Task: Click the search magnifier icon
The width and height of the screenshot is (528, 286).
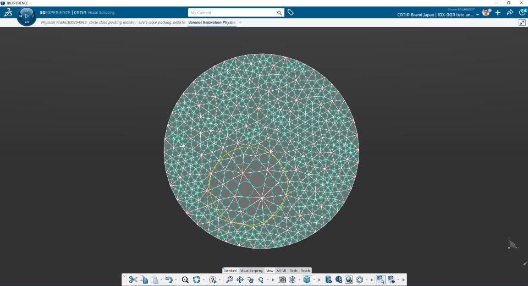Action: [x=279, y=13]
